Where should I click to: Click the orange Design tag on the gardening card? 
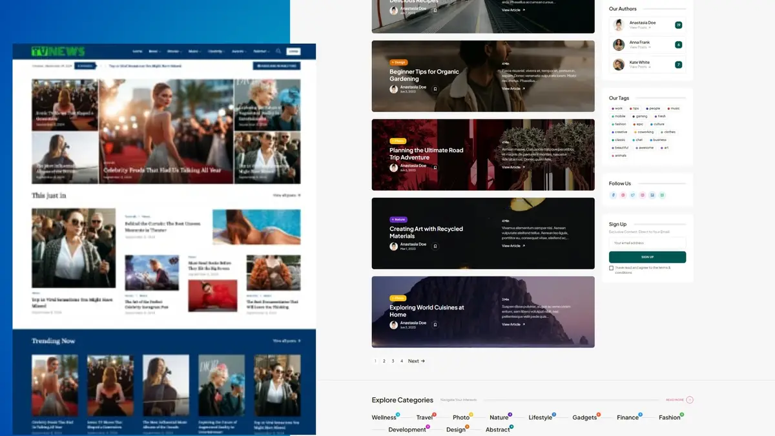coord(398,63)
